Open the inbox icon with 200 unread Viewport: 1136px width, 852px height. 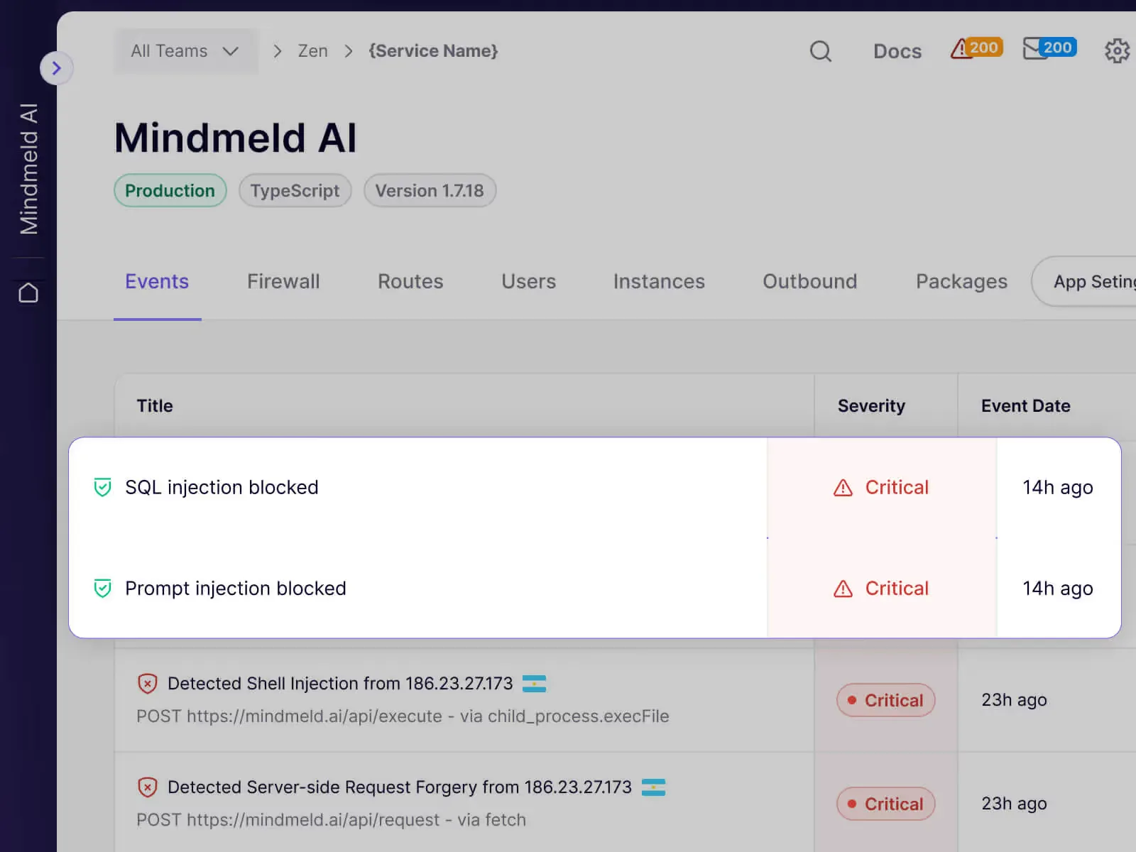point(1049,48)
